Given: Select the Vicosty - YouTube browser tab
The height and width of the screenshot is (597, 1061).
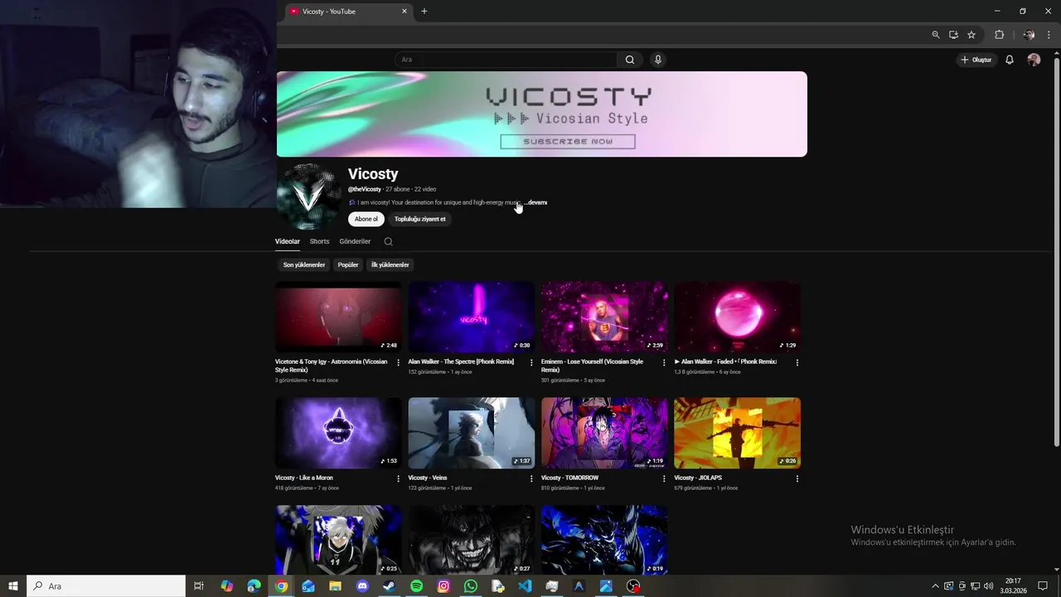Looking at the screenshot, I should tap(348, 12).
